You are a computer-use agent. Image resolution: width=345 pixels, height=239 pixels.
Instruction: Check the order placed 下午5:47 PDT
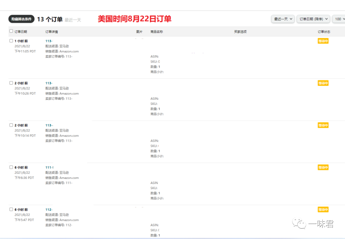pyautogui.click(x=11, y=209)
